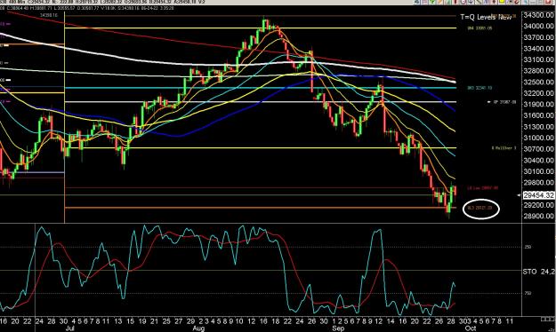Click the 'STO 24,2' stochastic indicator label
The image size is (556, 332).
tap(539, 272)
